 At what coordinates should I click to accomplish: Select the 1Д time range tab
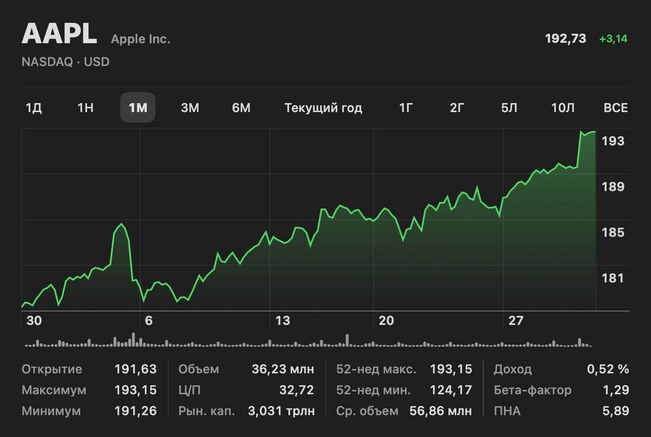point(34,108)
